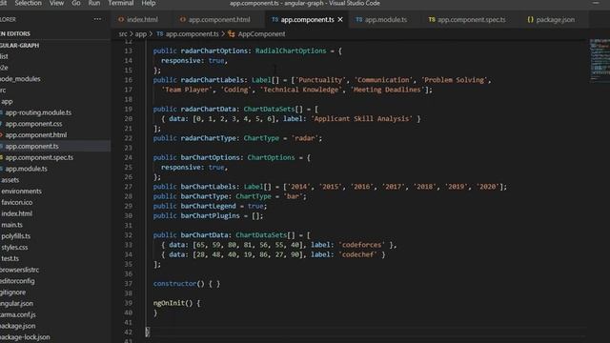This screenshot has height=343, width=610.
Task: Open favicon.ico in Explorer
Action: tap(17, 203)
